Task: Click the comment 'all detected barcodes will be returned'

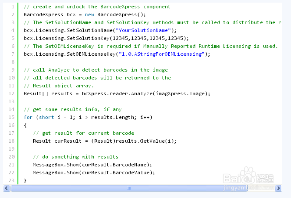Action: point(97,78)
